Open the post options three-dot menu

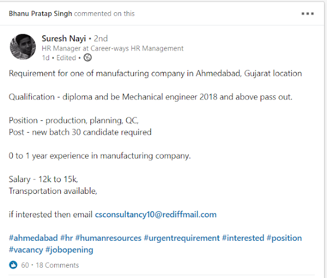(307, 14)
